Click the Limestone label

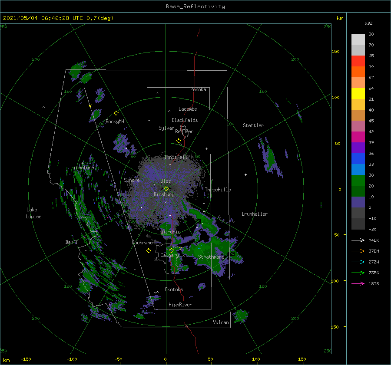click(x=82, y=168)
